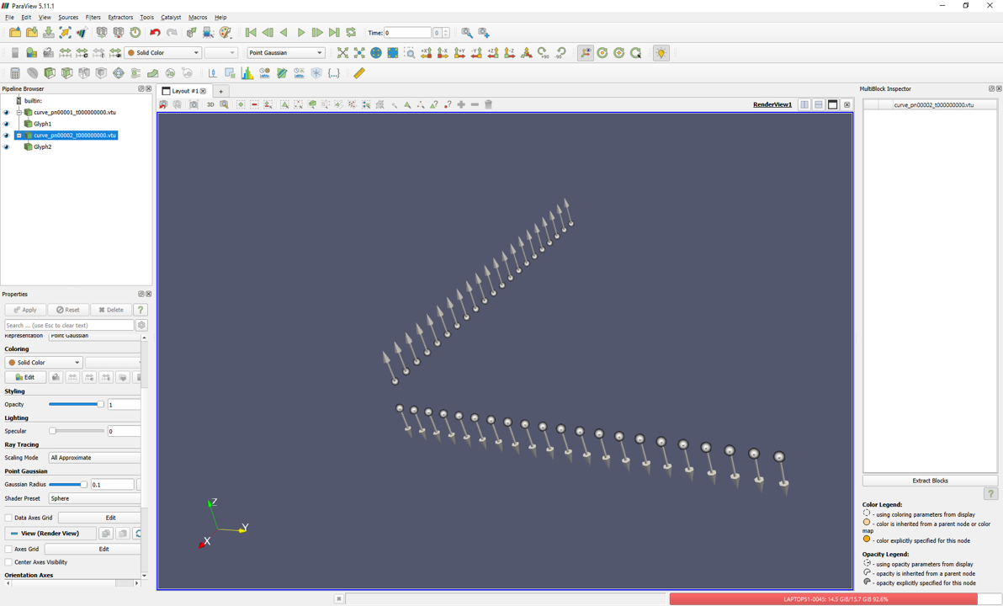Click the Reset Camera icon
Screen dimensions: 1003x606
342,53
